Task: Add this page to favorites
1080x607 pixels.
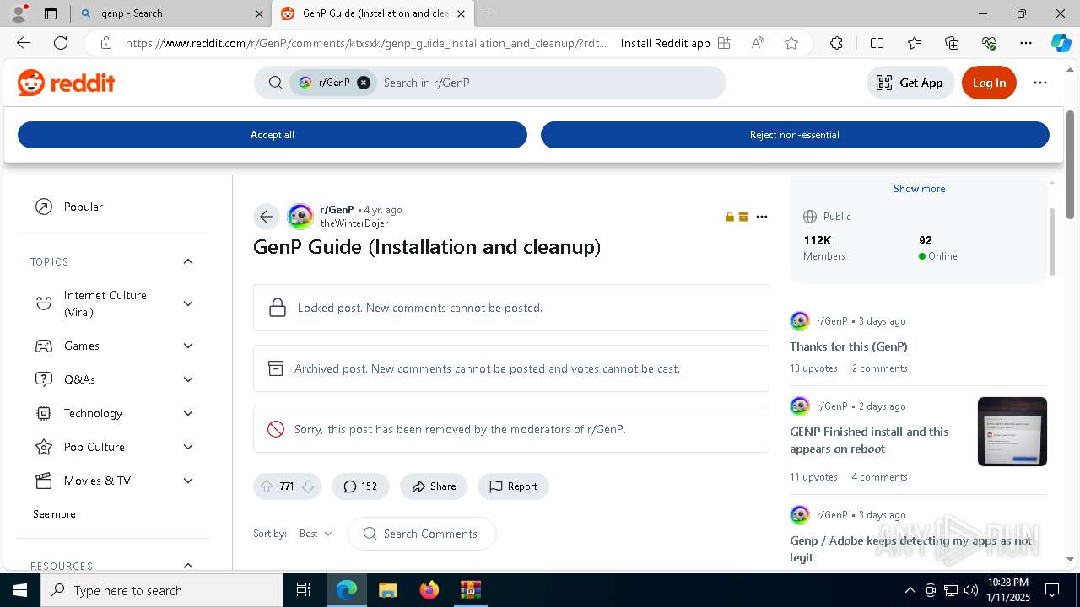Action: [x=791, y=43]
